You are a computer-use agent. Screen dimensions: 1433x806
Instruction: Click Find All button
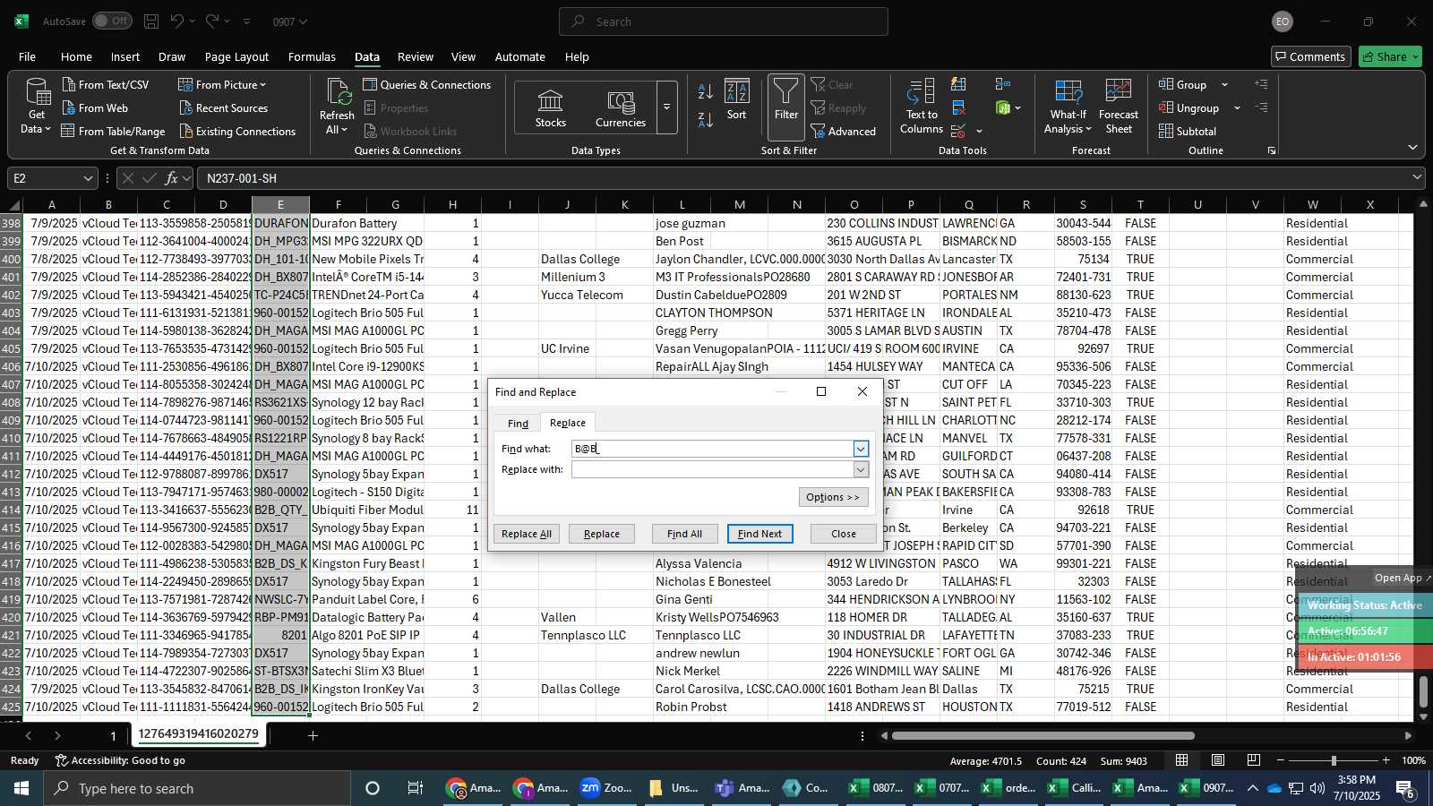point(685,534)
